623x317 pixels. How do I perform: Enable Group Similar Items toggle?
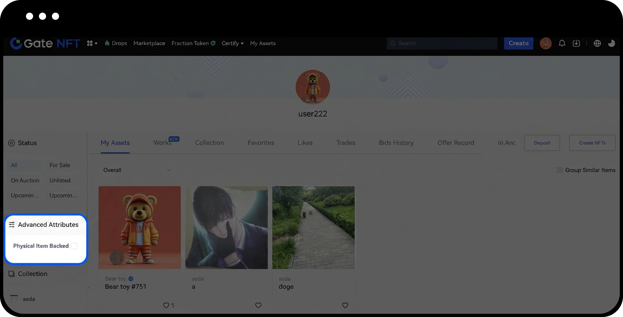(x=557, y=170)
